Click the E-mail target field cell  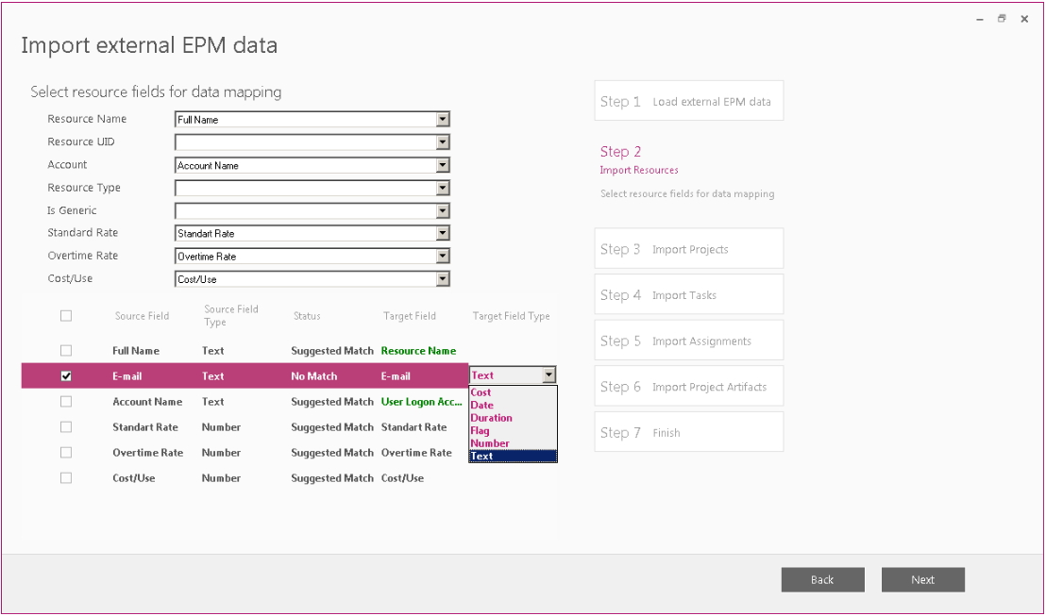pyautogui.click(x=396, y=376)
